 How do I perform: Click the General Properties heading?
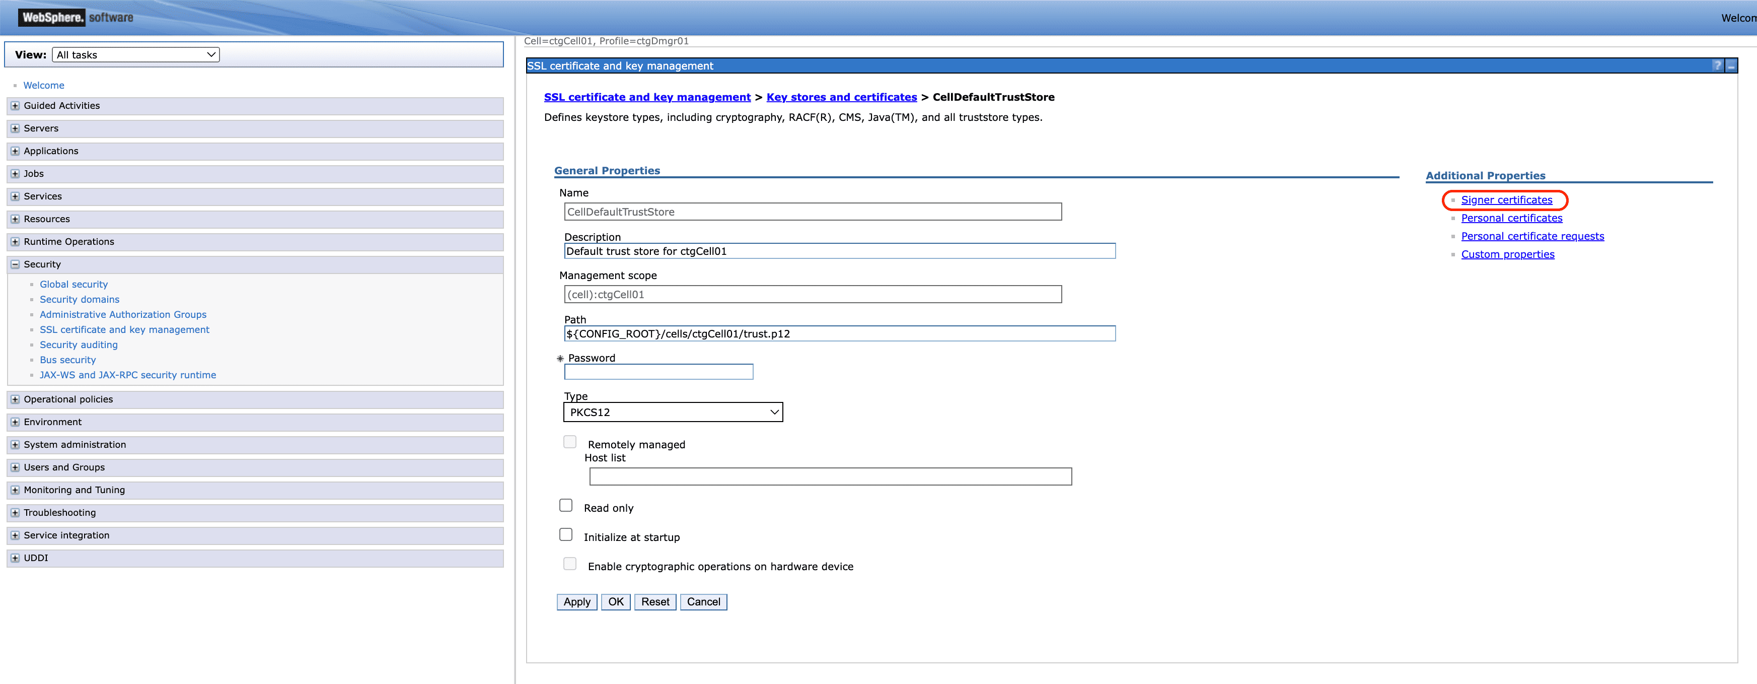[607, 171]
